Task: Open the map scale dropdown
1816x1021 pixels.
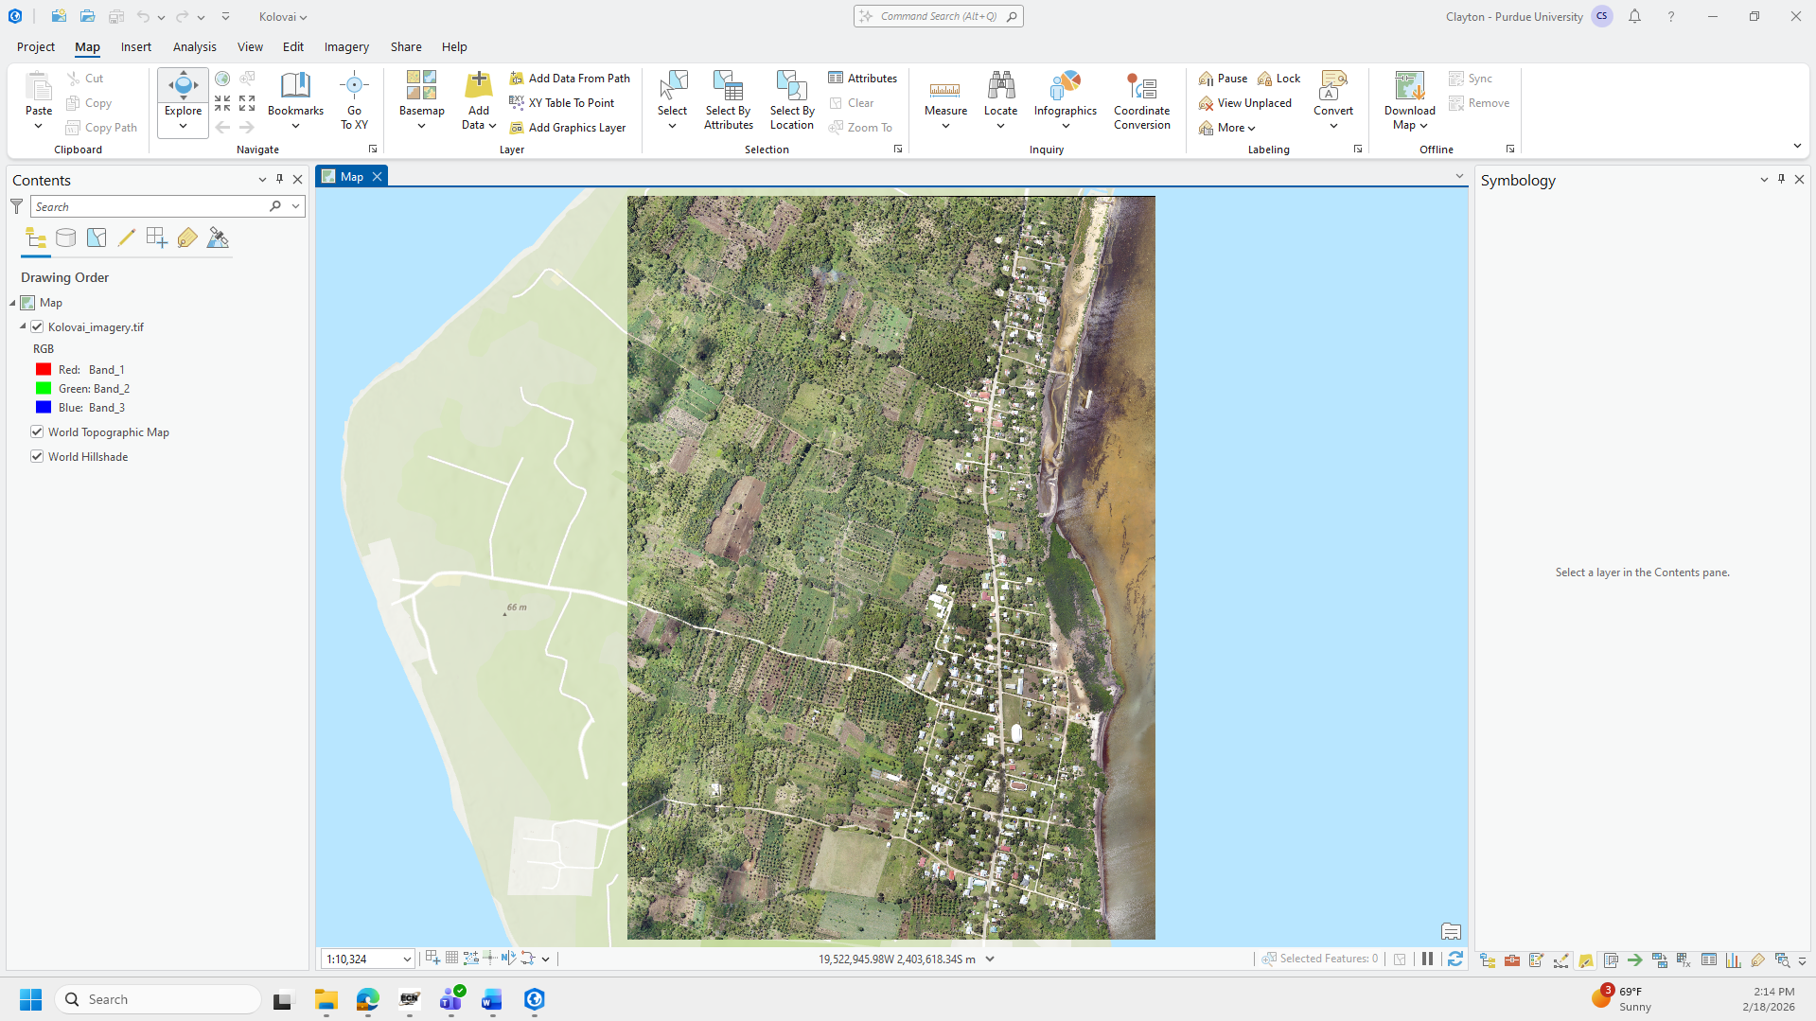Action: [x=407, y=959]
